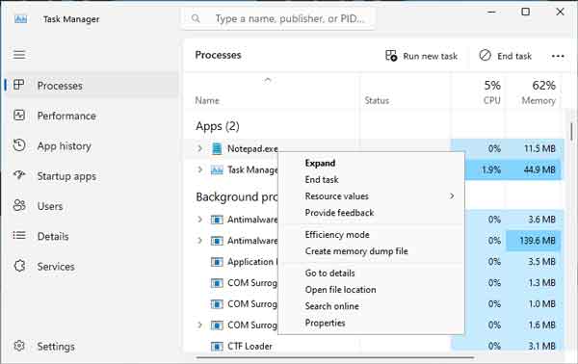Click the Task Manager title bar logo
This screenshot has width=578, height=364.
(20, 19)
